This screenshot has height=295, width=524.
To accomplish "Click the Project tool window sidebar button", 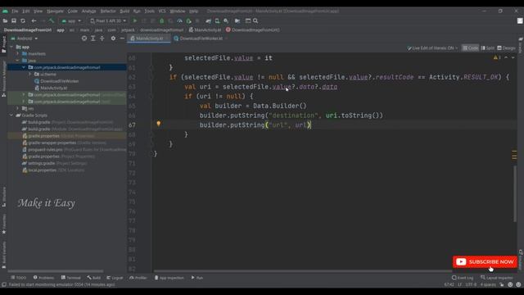I will pyautogui.click(x=3, y=44).
